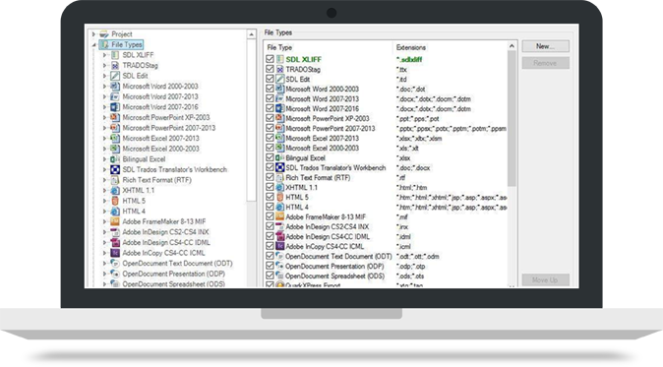Viewport: 663px width, 367px height.
Task: Click the Adobe InCopy CS4-CC ICML tree icon
Action: [115, 253]
